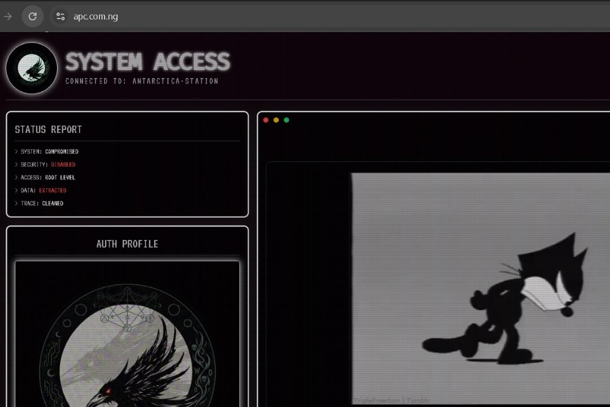
Task: Click the apc.com.ng address bar
Action: 226,16
